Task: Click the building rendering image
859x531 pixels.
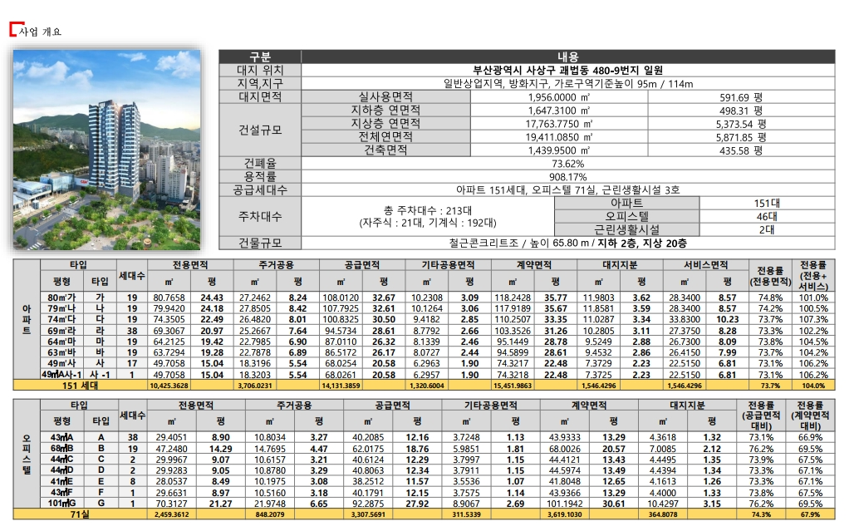Action: (x=107, y=150)
